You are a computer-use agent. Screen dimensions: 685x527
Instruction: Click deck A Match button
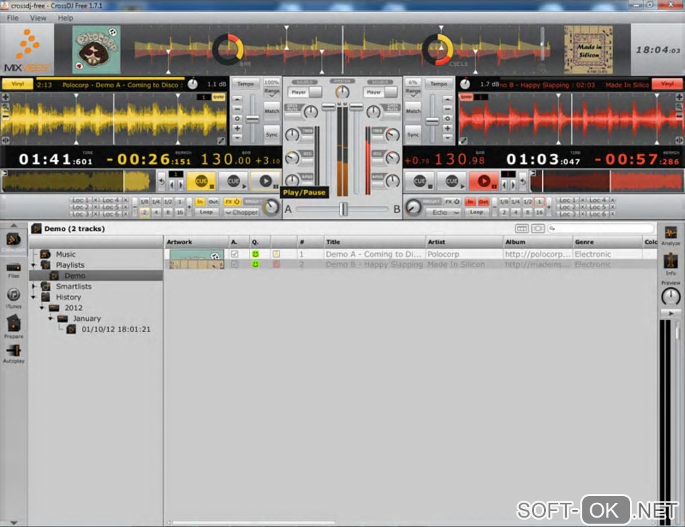(x=272, y=111)
